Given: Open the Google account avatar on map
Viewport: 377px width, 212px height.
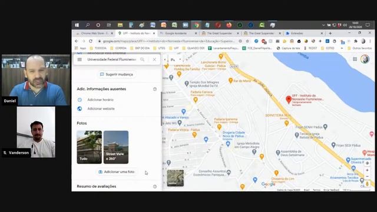Looking at the screenshot, I should (365, 59).
